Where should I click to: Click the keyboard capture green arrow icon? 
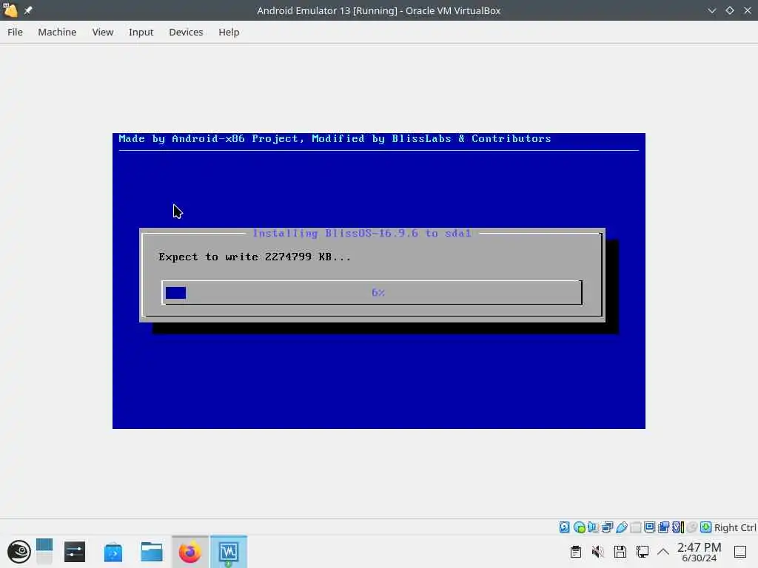pyautogui.click(x=705, y=527)
